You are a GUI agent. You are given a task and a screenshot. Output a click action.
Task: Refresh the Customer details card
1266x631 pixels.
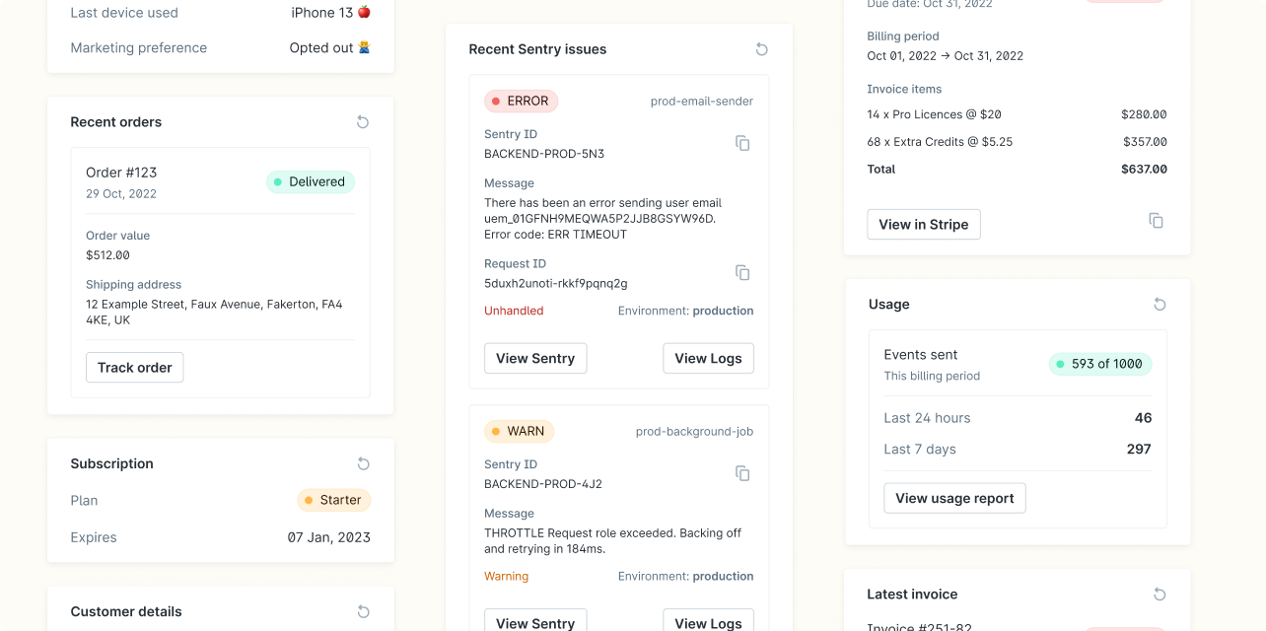click(362, 611)
